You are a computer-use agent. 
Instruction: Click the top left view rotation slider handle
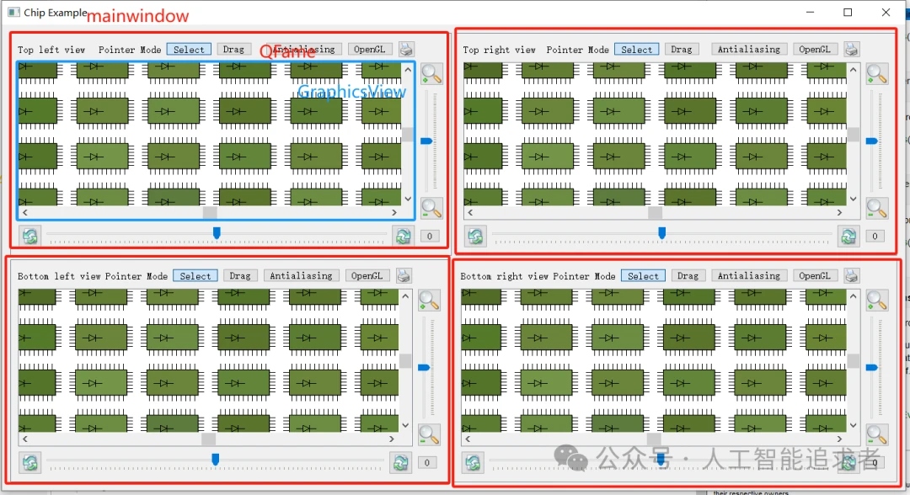point(217,232)
